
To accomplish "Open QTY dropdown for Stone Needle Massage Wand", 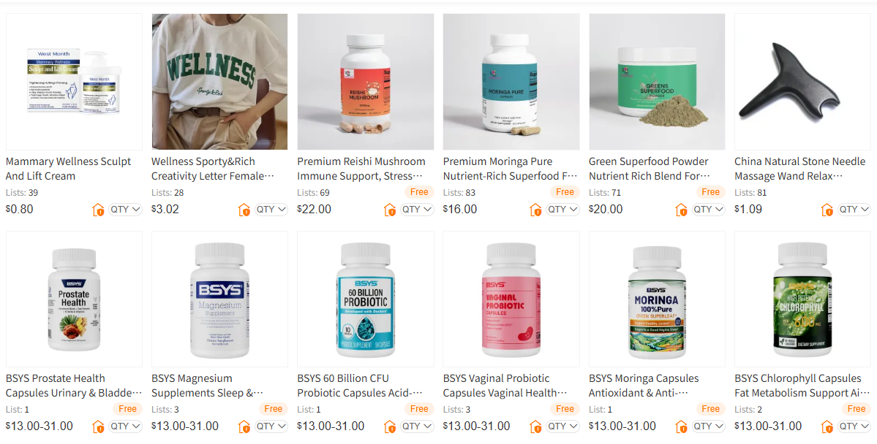I will pos(854,210).
